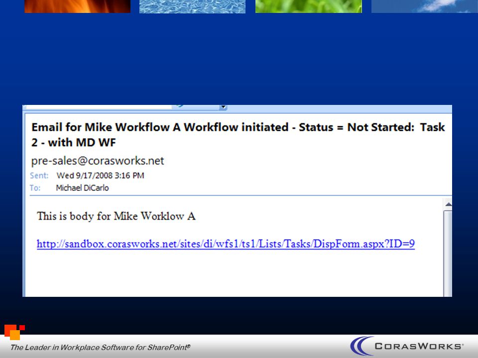Click the sky image thumbnail
The width and height of the screenshot is (478, 358).
click(424, 6)
